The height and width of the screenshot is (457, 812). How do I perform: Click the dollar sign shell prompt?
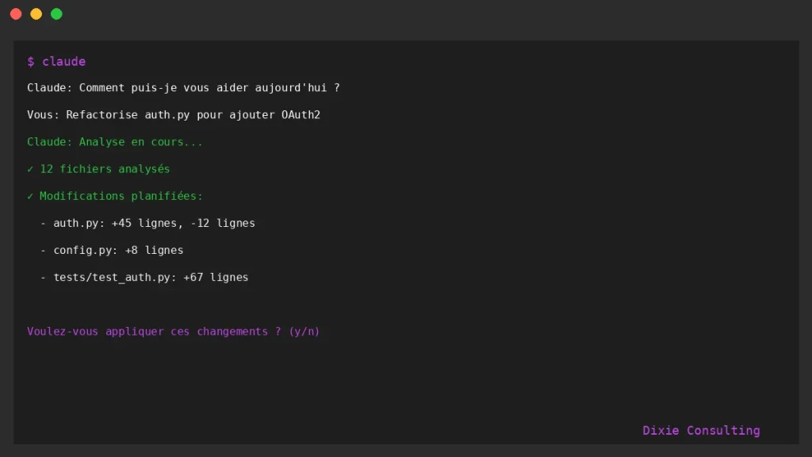pyautogui.click(x=30, y=62)
